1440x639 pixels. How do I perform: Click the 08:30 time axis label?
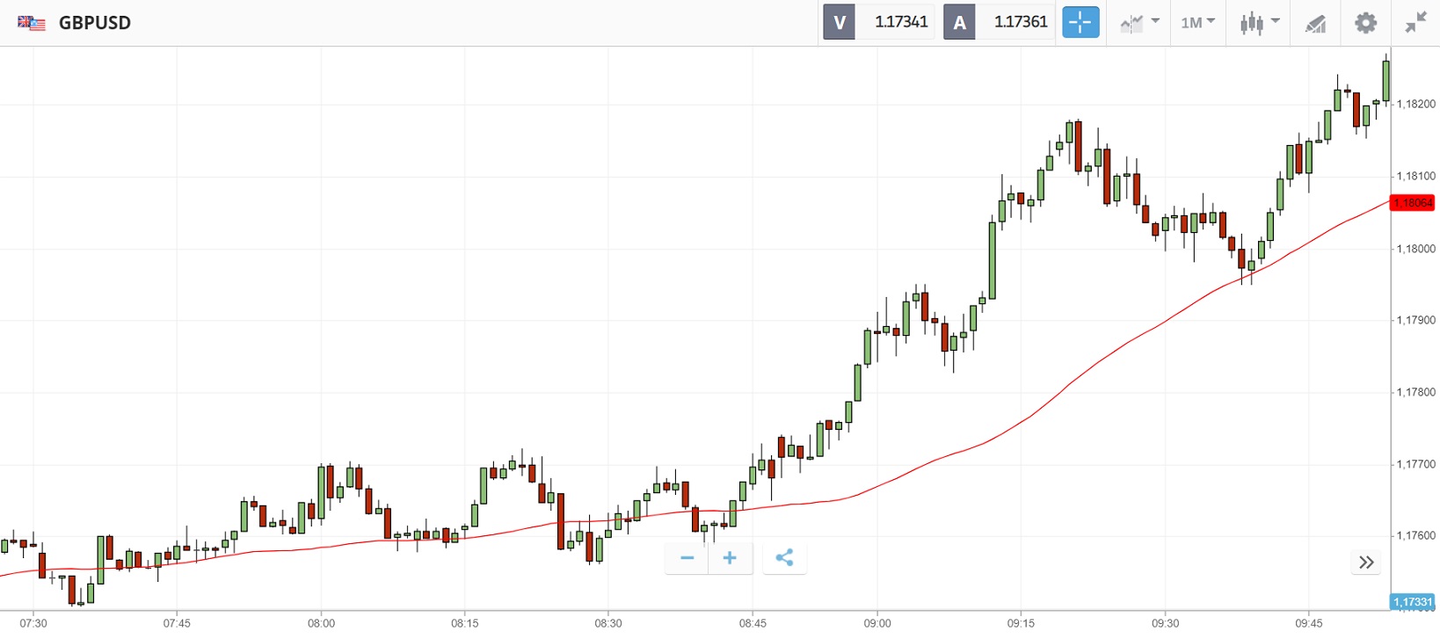pyautogui.click(x=608, y=623)
